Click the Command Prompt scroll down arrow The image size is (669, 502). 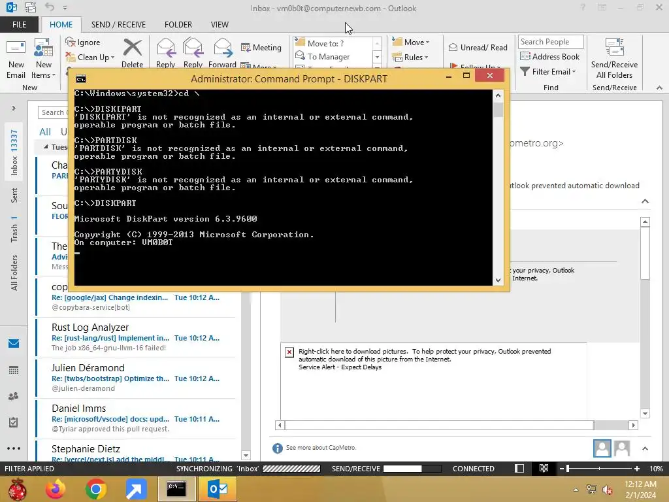click(498, 280)
